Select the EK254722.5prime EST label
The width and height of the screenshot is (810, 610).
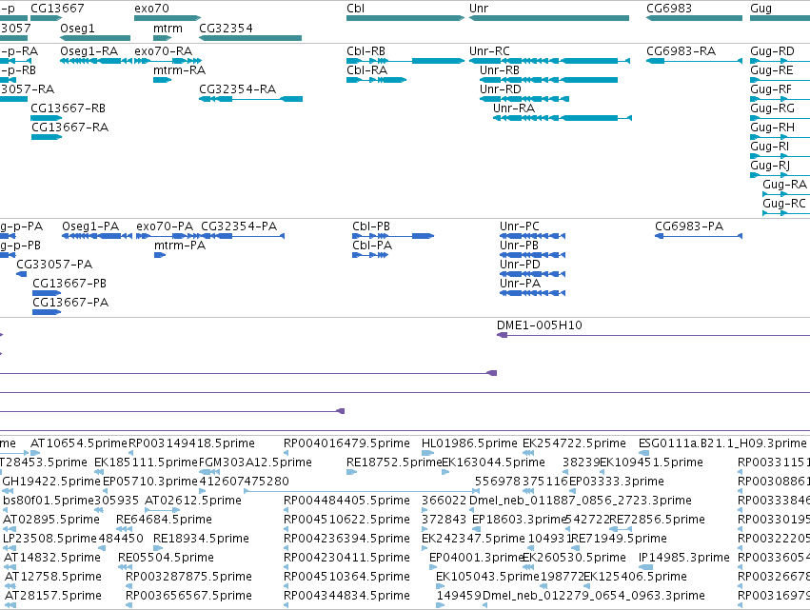tap(574, 443)
